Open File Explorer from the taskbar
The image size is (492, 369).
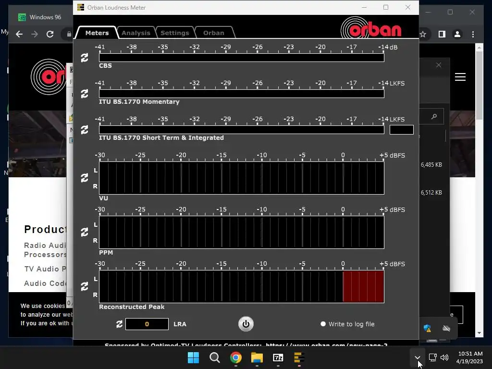257,357
